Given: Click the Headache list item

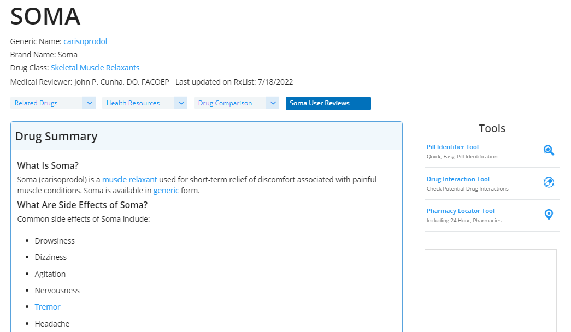Looking at the screenshot, I should click(52, 324).
